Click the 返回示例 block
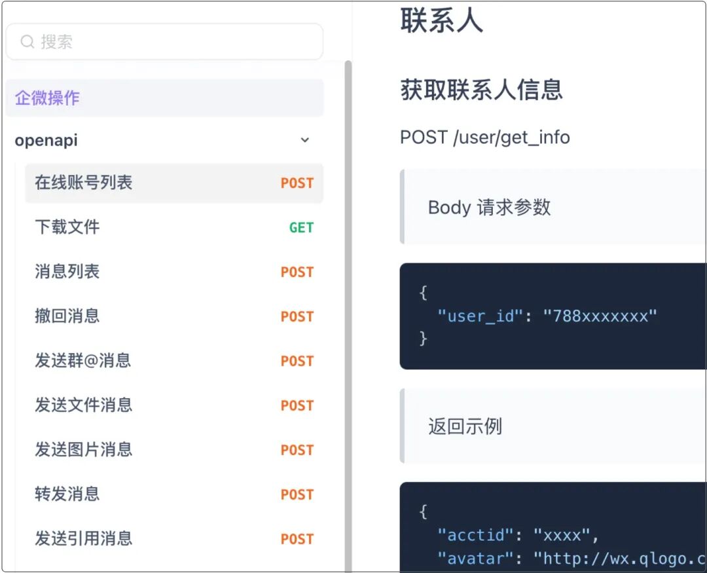Image resolution: width=707 pixels, height=573 pixels. 553,426
